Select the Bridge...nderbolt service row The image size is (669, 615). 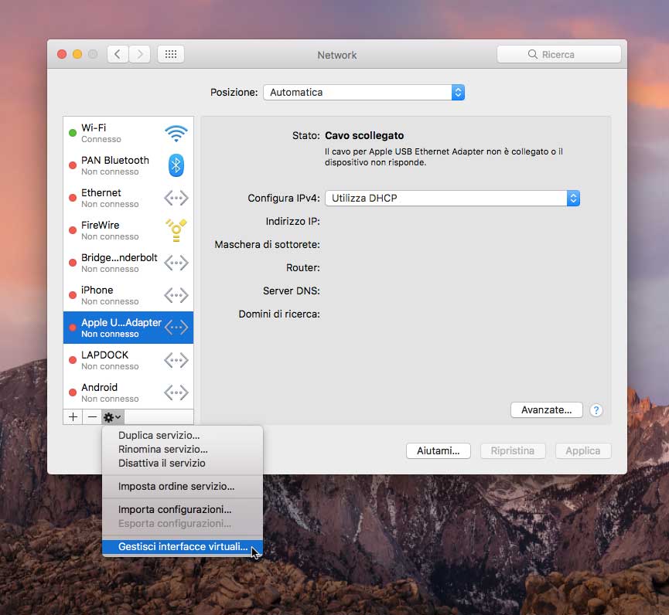(128, 263)
